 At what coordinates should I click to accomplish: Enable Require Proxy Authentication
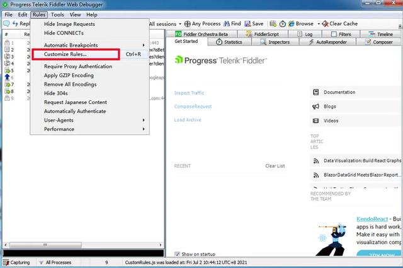pos(89,66)
